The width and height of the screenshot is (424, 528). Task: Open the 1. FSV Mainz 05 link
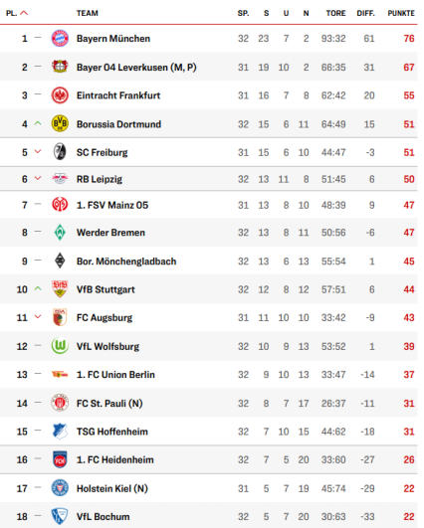pyautogui.click(x=112, y=205)
